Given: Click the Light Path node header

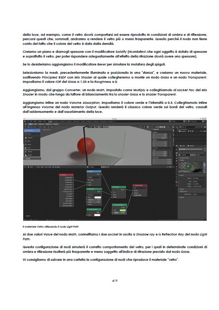Looking at the screenshot, I should click(x=66, y=175).
